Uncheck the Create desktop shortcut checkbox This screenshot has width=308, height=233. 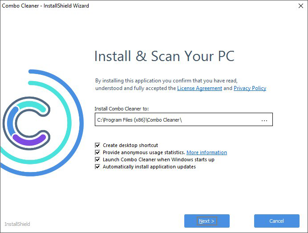[97, 145]
